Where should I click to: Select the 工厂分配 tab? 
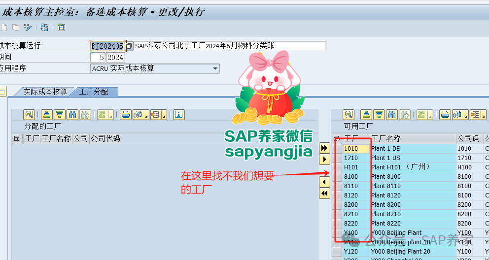click(94, 92)
